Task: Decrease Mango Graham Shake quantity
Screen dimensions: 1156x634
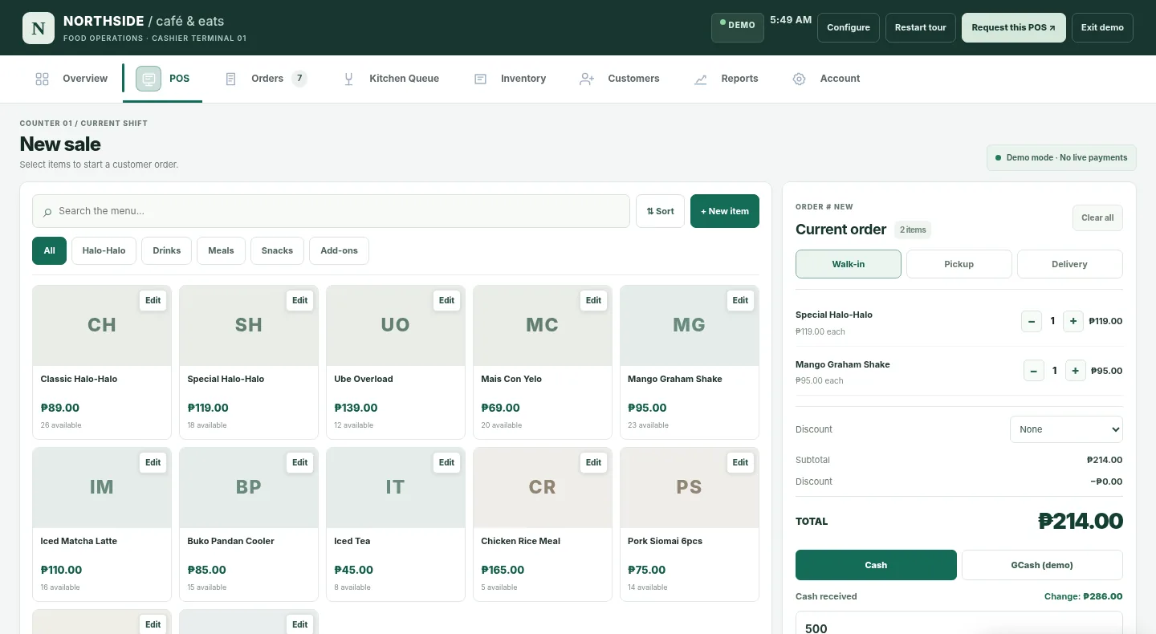Action: 1034,371
